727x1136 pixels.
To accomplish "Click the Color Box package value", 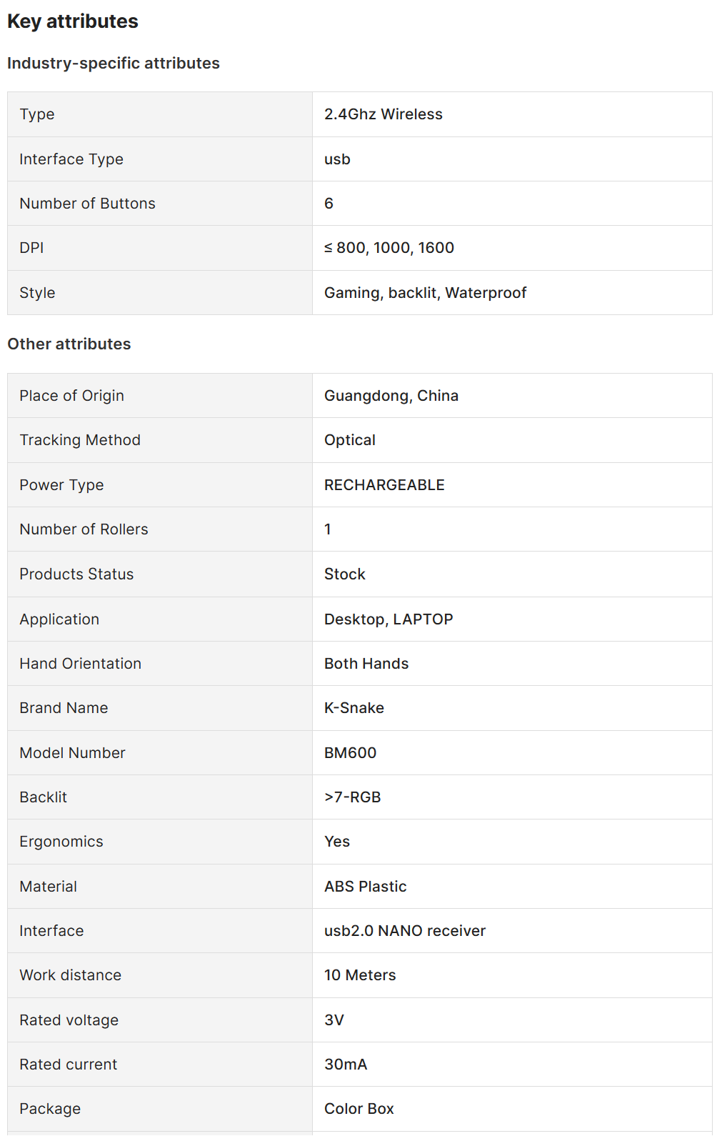I will coord(359,1109).
